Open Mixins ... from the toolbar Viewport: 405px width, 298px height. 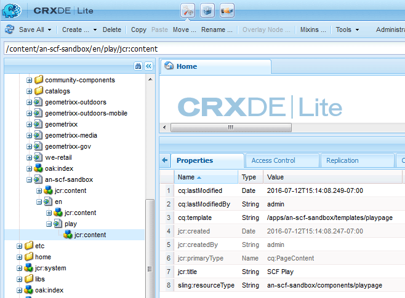[x=313, y=29]
